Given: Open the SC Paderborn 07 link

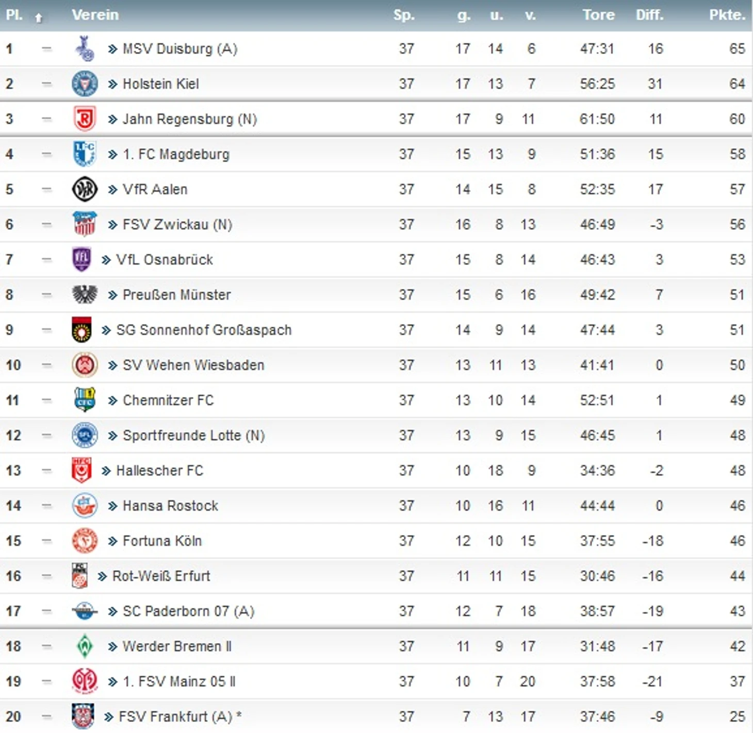Looking at the screenshot, I should pos(188,611).
